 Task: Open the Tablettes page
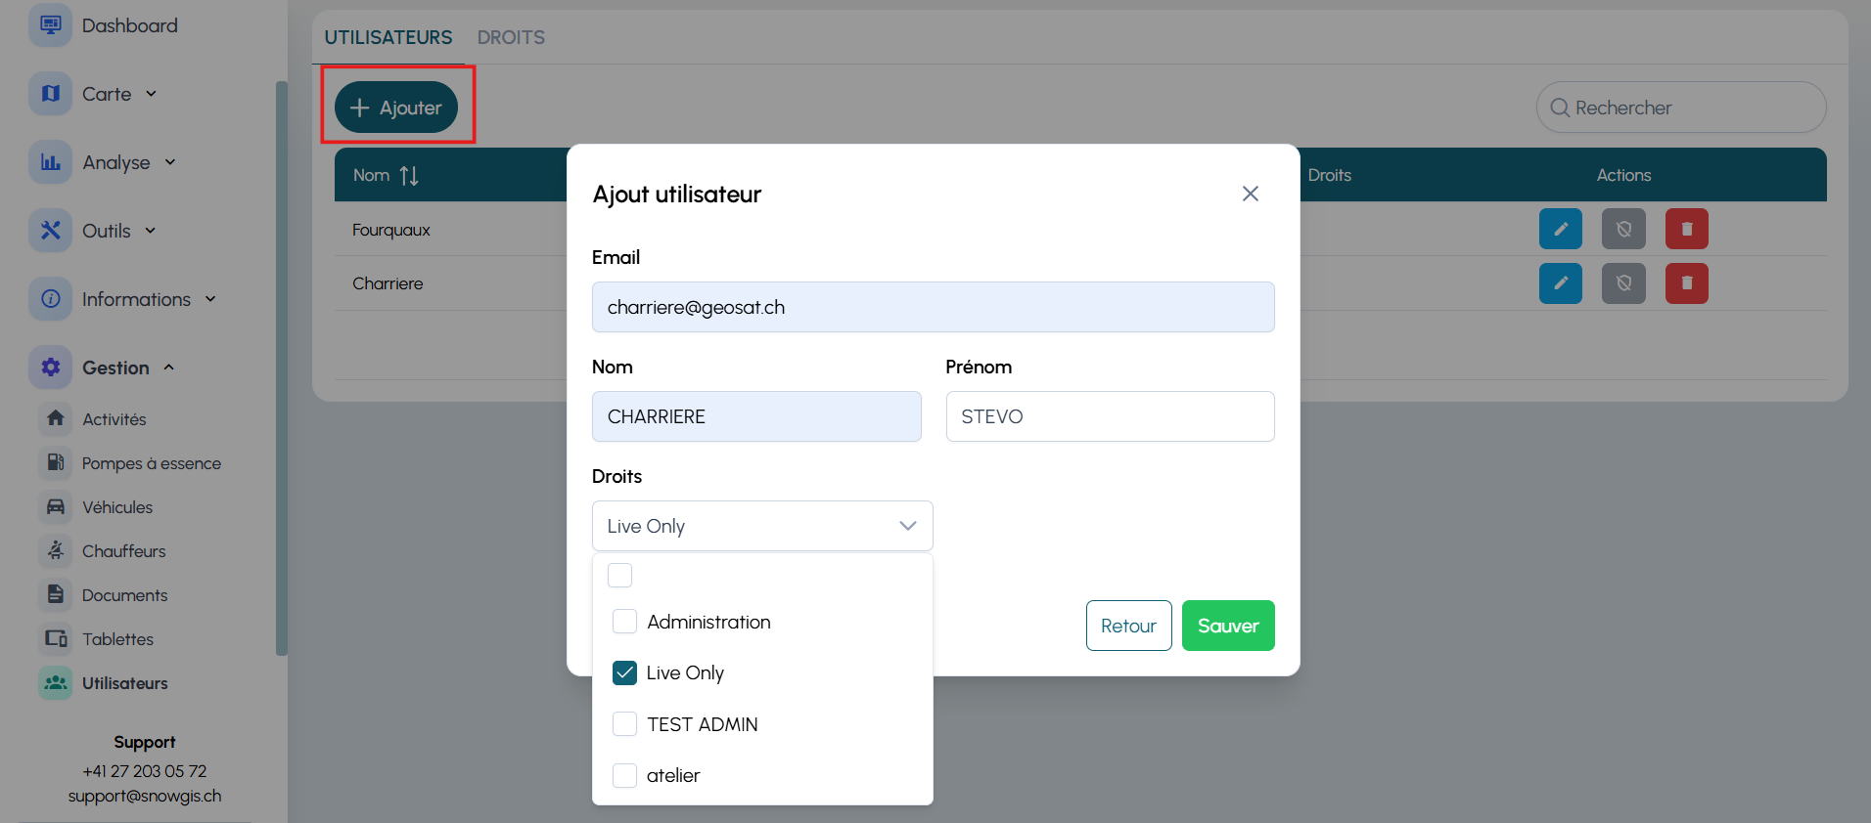pyautogui.click(x=117, y=639)
